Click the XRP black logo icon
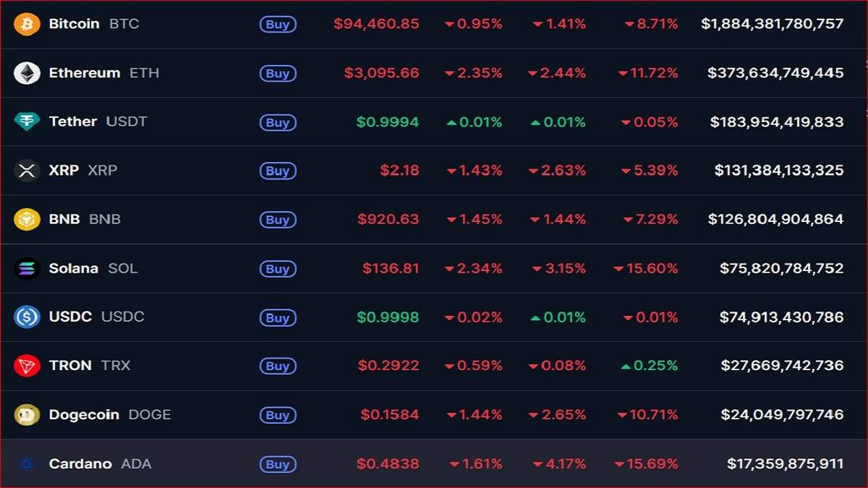The height and width of the screenshot is (488, 868). click(x=27, y=171)
